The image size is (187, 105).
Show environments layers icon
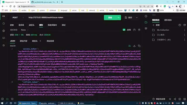[x=146, y=28]
